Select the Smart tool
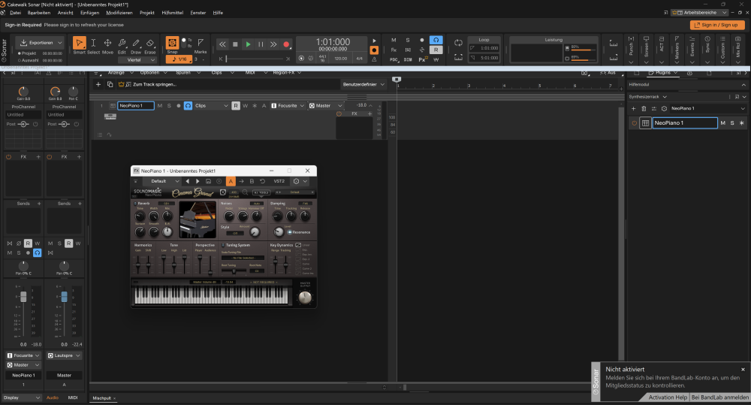This screenshot has height=405, width=751. coord(79,45)
